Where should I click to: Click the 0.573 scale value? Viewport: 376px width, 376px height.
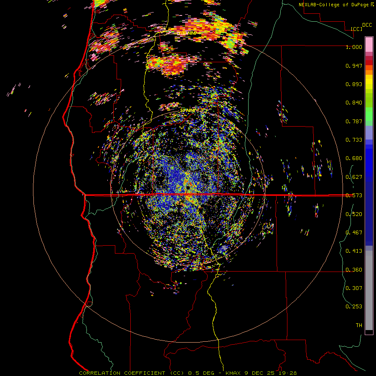click(x=354, y=196)
